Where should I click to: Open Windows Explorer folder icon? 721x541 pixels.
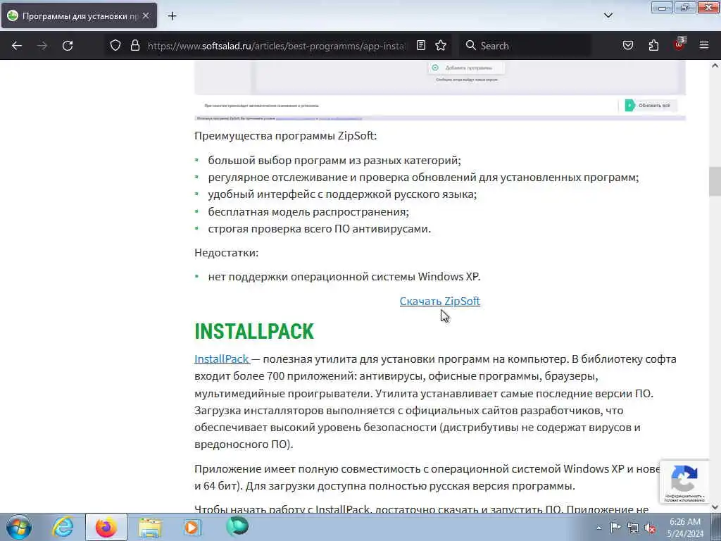click(150, 527)
